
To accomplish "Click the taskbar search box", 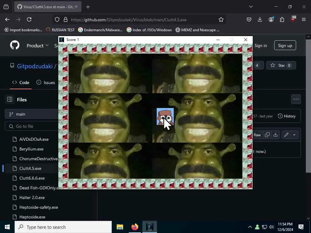I will tap(63, 227).
